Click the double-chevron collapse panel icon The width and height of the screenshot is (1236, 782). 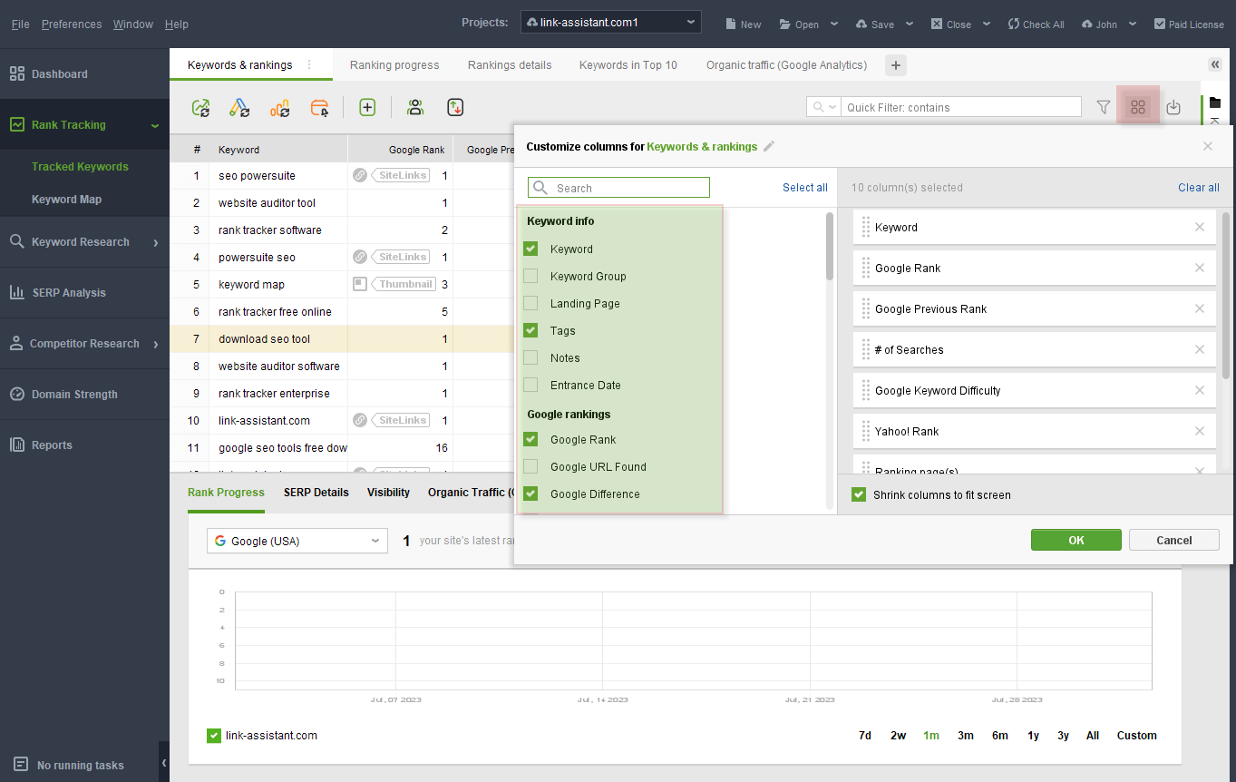(1215, 64)
